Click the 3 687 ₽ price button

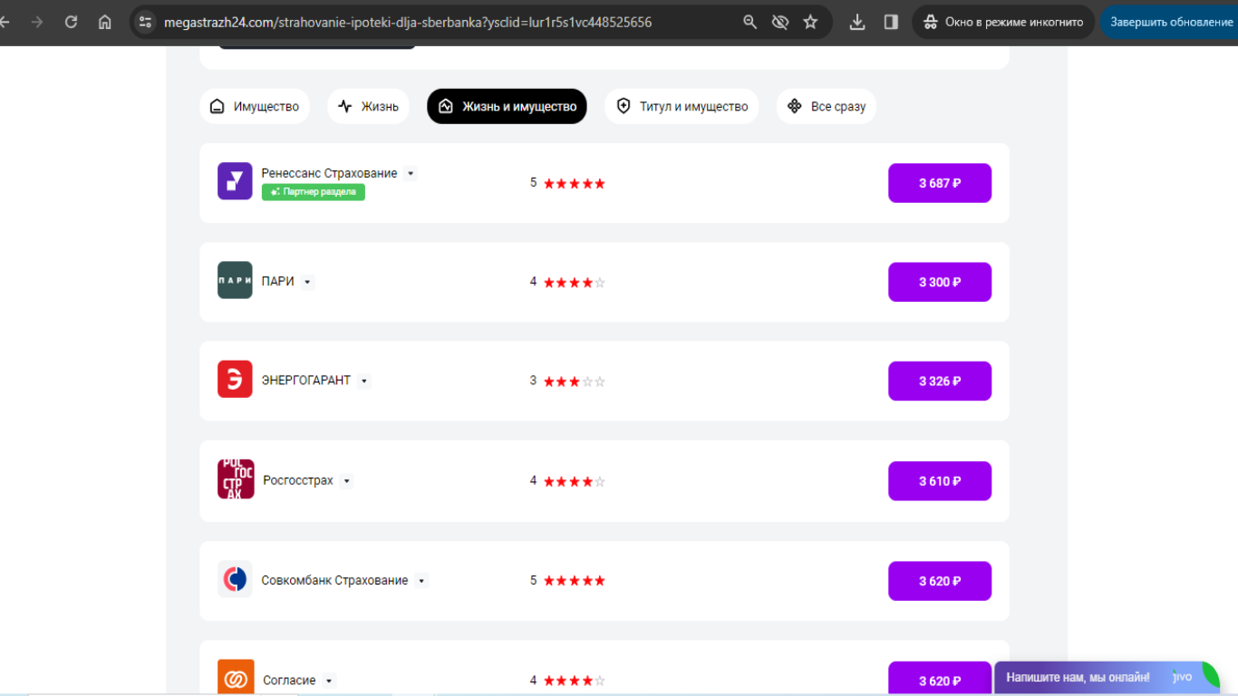coord(940,183)
